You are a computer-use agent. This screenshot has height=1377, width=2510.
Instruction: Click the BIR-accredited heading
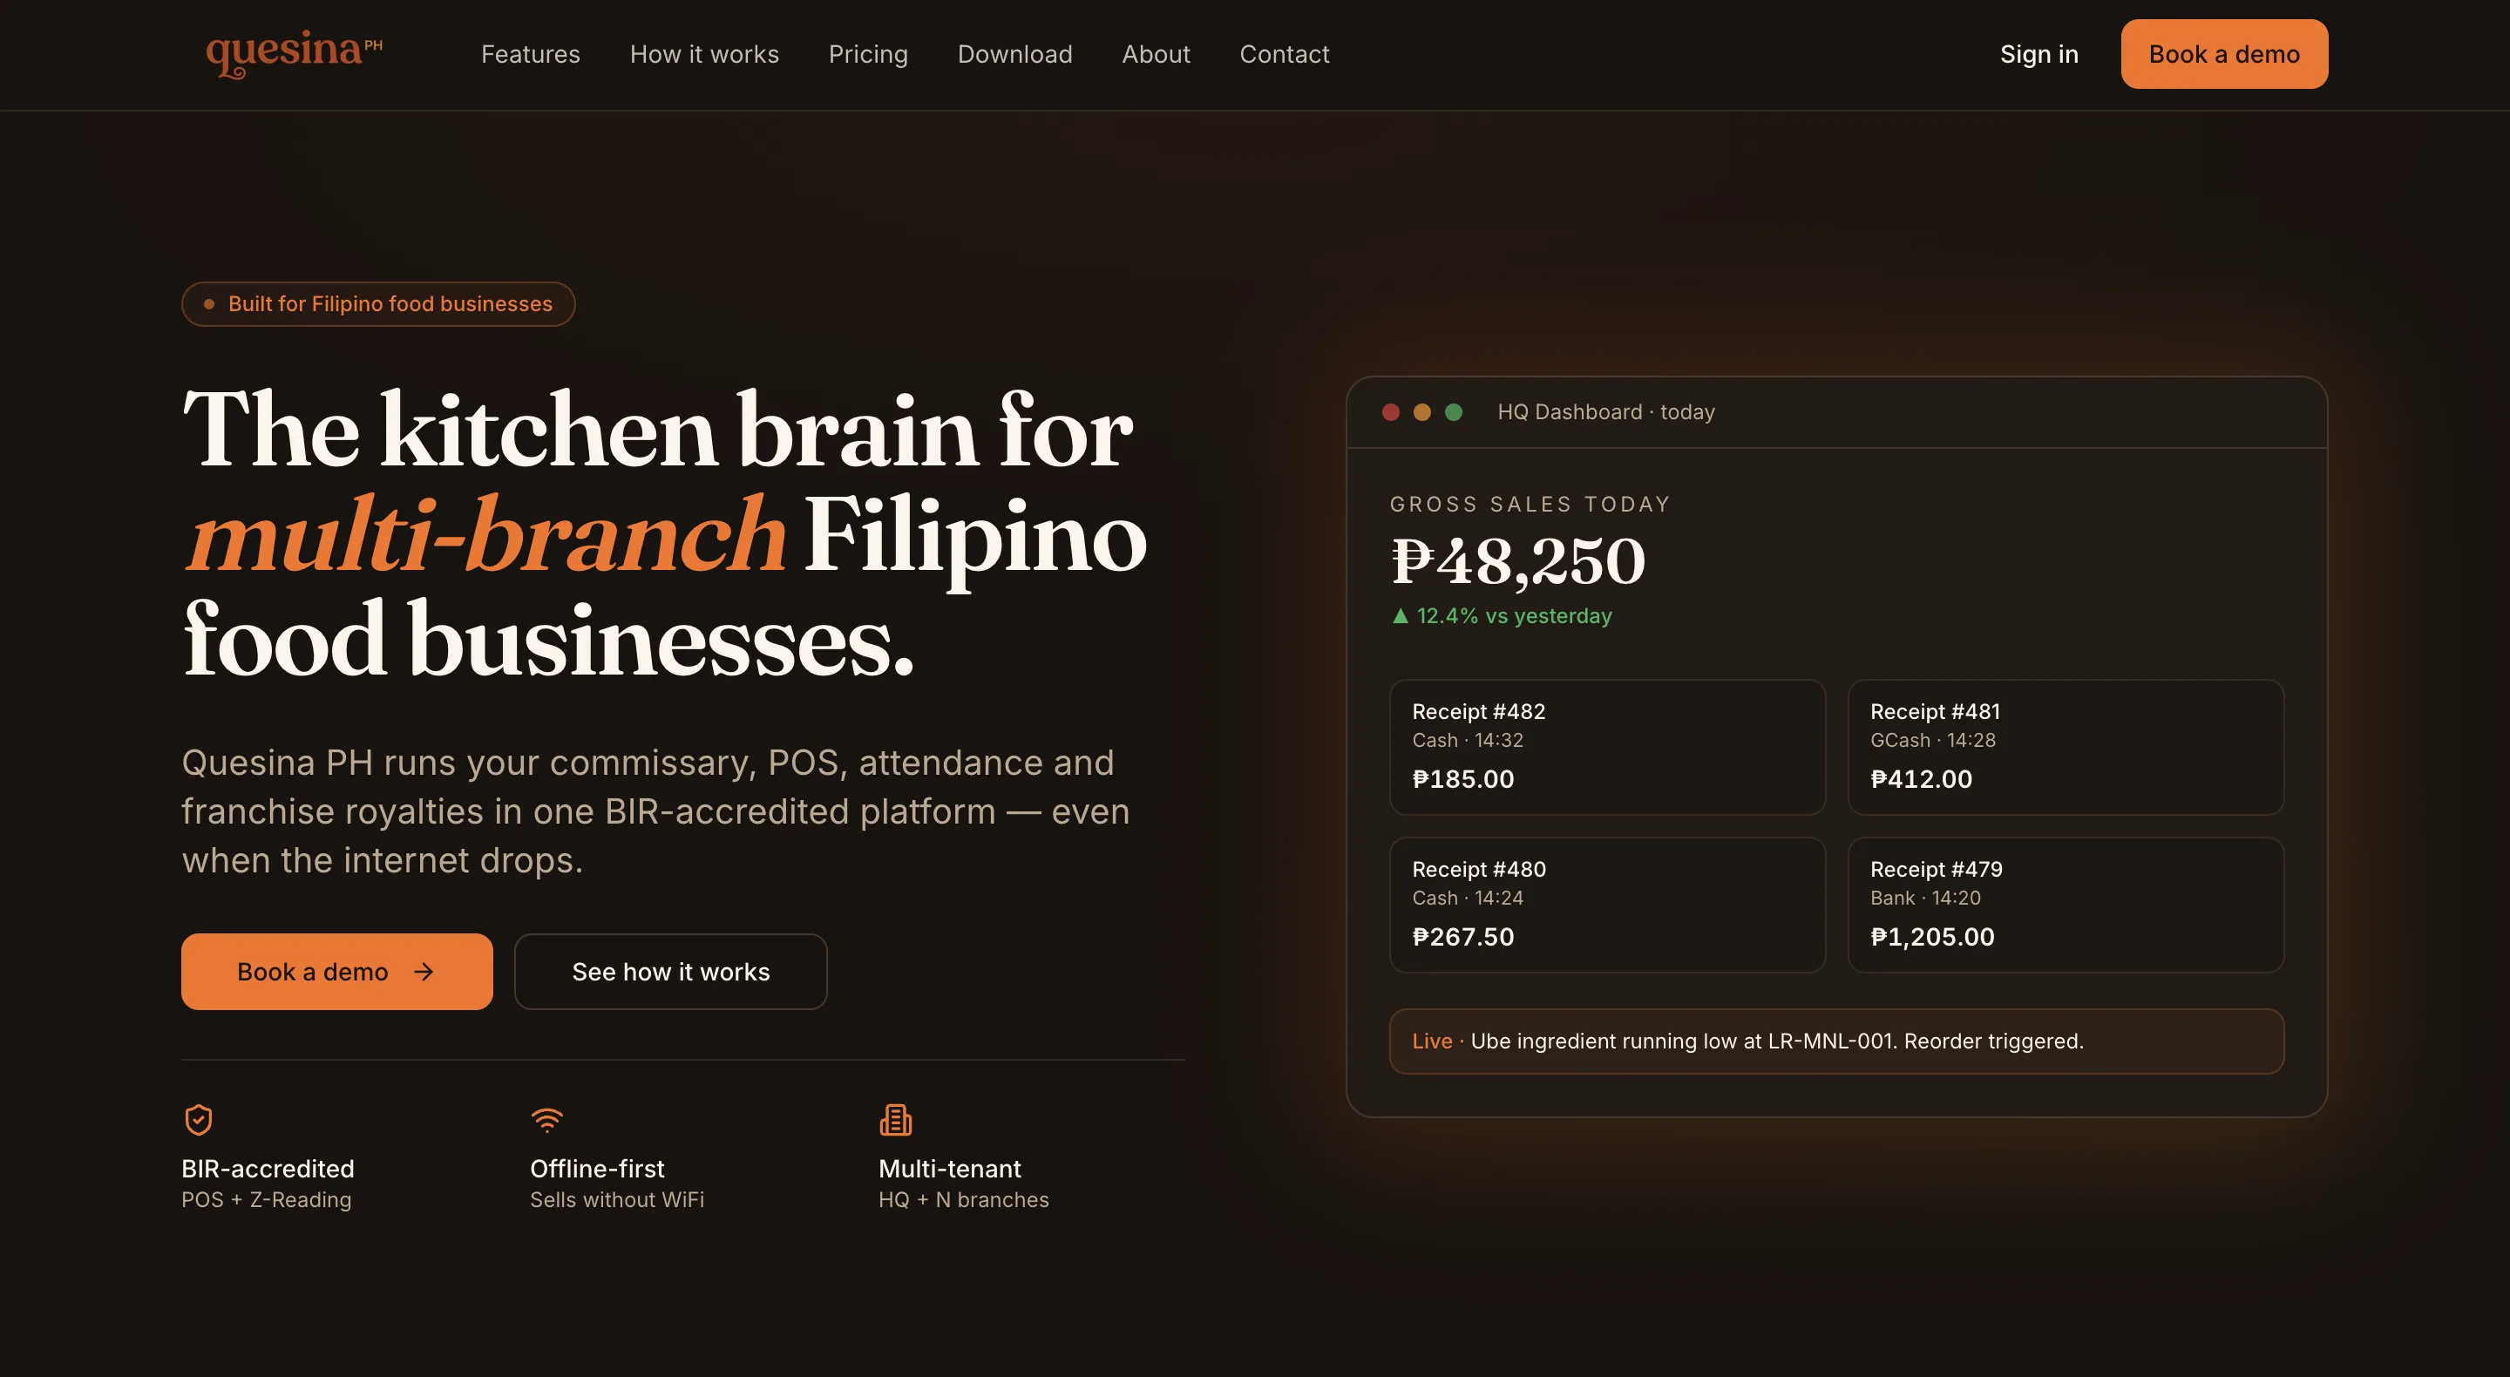click(x=268, y=1169)
